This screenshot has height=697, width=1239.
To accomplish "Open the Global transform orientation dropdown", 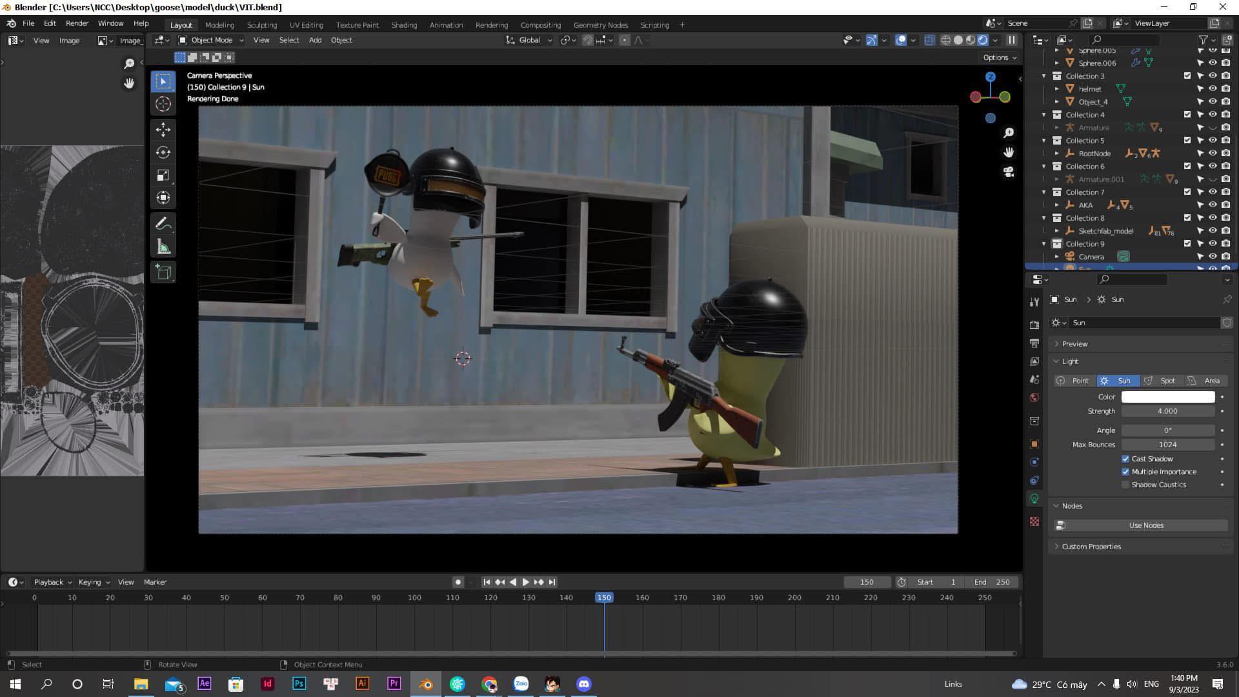I will [529, 40].
